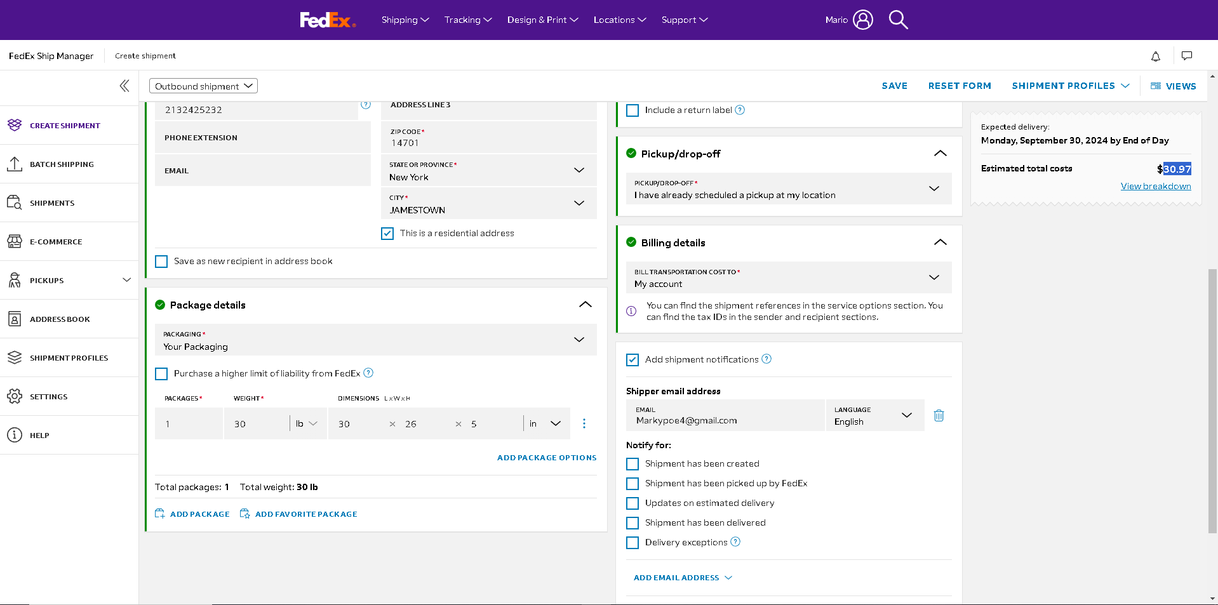Click the Help info icon
The width and height of the screenshot is (1218, 605).
tap(15, 435)
